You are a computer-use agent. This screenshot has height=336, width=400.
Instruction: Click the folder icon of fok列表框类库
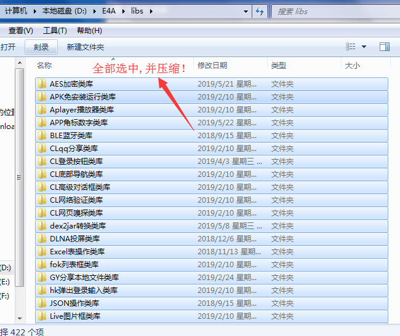pyautogui.click(x=42, y=265)
